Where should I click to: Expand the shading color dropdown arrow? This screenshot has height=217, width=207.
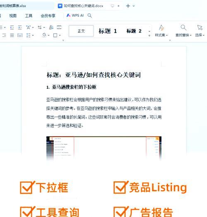point(48,35)
